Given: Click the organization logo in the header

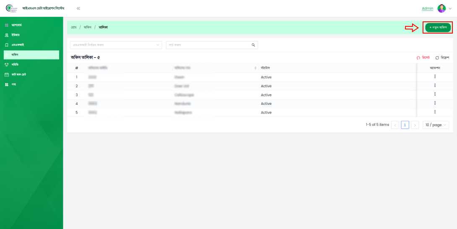Looking at the screenshot, I should click(11, 8).
